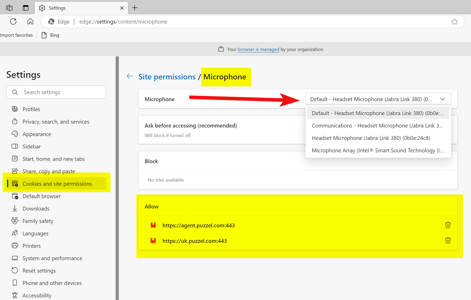Delete agent.puzzel.com from Allow list
This screenshot has width=471, height=300.
pos(448,225)
